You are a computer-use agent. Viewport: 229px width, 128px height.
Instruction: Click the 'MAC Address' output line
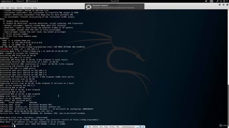coord(26,111)
